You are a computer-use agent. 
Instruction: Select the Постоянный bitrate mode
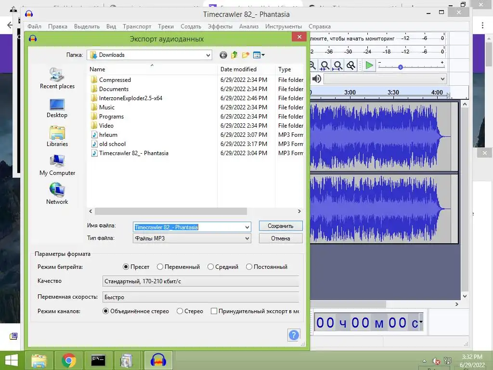coord(267,267)
